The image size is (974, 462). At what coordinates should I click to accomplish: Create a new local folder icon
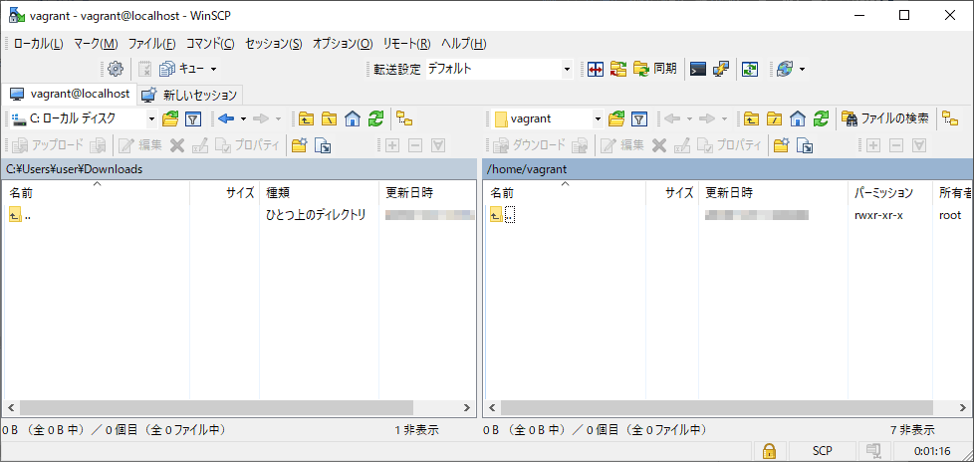[x=300, y=145]
